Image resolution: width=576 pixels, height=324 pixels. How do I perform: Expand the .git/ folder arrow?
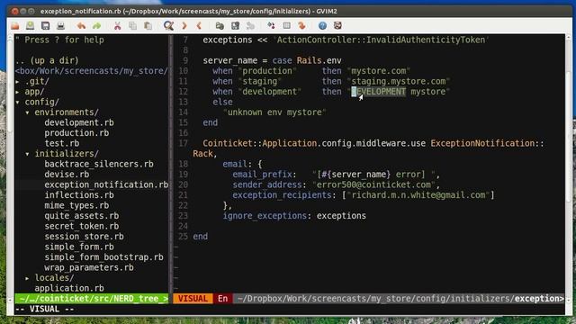pyautogui.click(x=18, y=82)
